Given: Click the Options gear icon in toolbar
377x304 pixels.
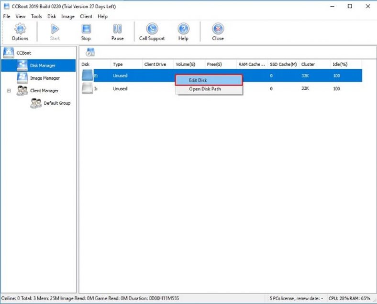Looking at the screenshot, I should [20, 29].
